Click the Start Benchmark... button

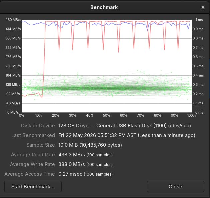click(33, 187)
